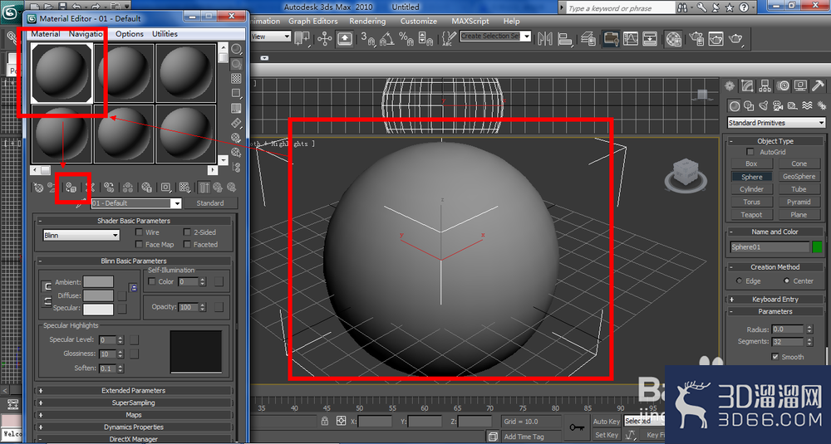Open Utilities menu in Material Editor
831x444 pixels.
point(165,34)
